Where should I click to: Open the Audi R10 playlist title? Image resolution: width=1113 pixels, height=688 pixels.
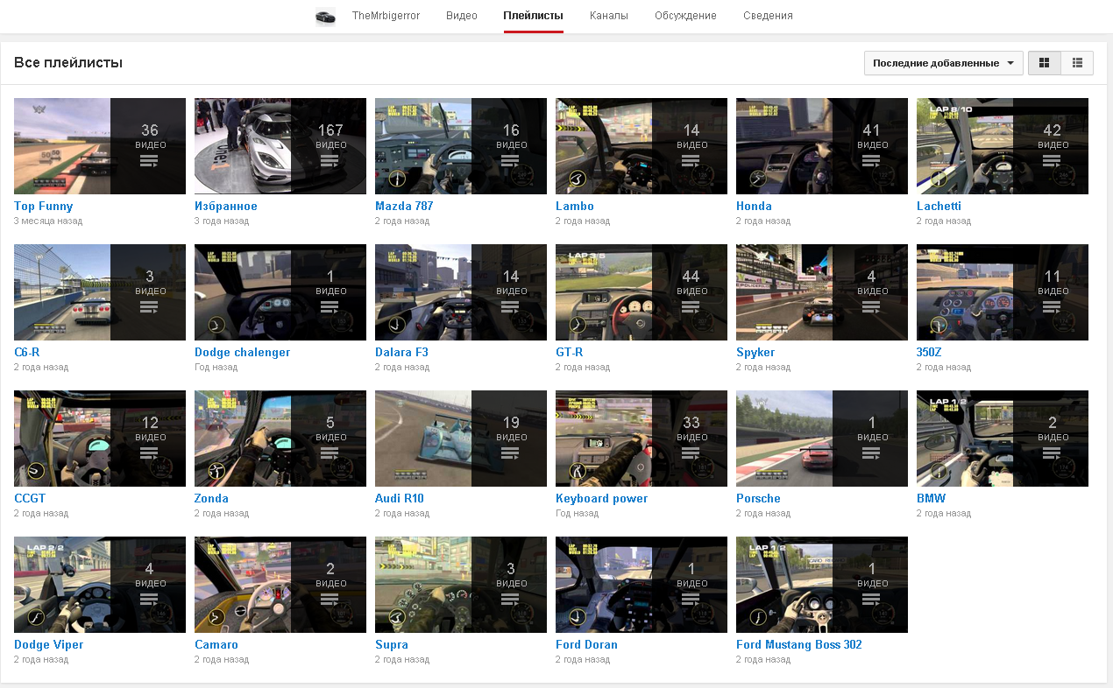pos(400,499)
